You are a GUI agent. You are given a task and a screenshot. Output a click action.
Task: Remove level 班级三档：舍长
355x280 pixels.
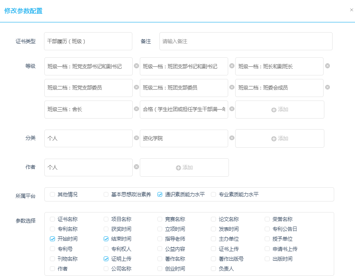coord(136,109)
